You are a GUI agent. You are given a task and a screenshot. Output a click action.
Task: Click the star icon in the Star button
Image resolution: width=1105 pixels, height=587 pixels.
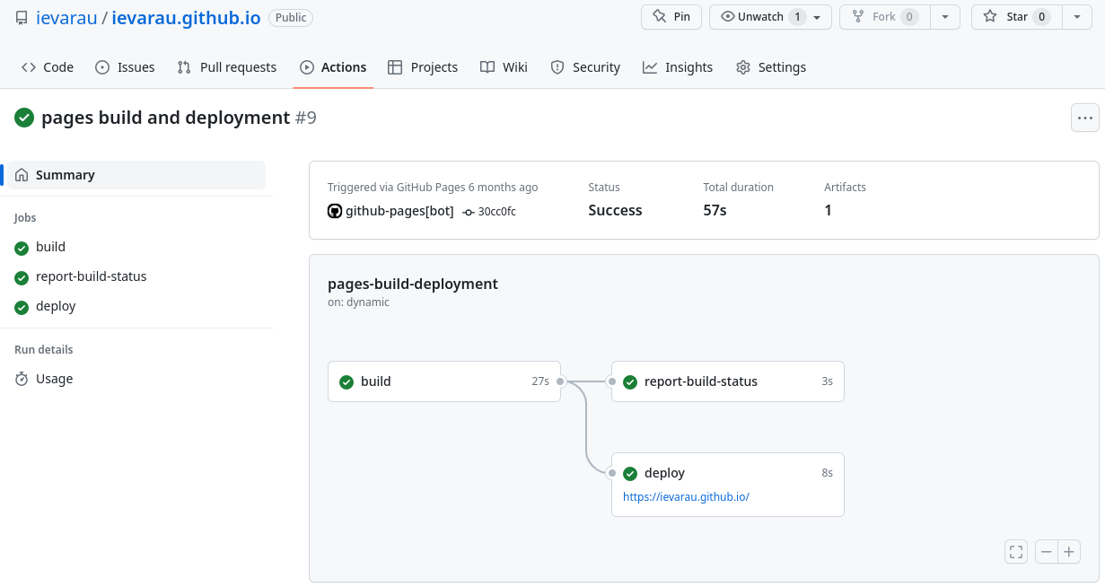990,17
